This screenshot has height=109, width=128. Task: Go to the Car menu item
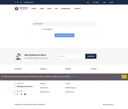56,9
